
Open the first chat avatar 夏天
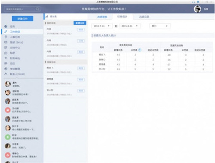pos(8,84)
